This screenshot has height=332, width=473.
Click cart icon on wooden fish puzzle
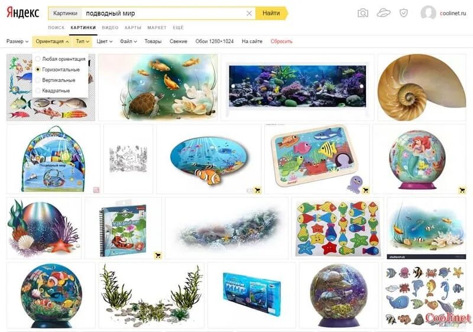point(365,190)
